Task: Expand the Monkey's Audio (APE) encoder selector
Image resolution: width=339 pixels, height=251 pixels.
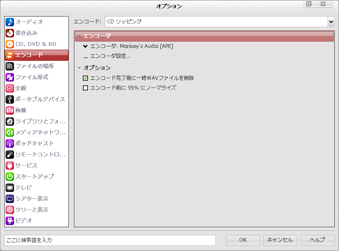Action: tap(85, 46)
